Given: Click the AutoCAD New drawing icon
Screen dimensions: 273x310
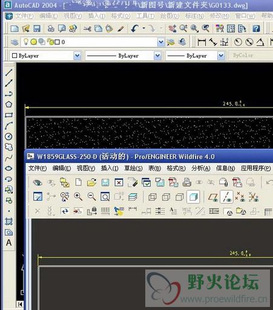Looking at the screenshot, I should pyautogui.click(x=15, y=28).
